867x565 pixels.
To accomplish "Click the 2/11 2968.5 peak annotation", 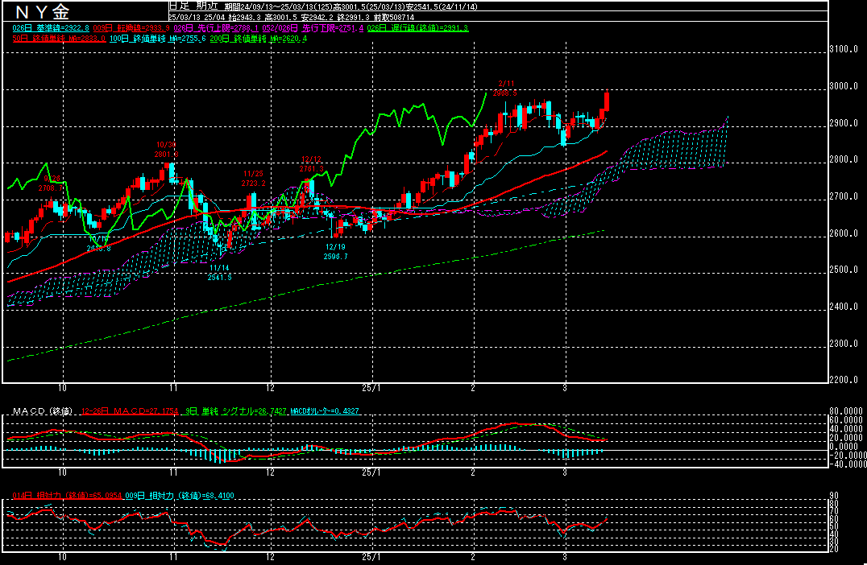I will (505, 89).
